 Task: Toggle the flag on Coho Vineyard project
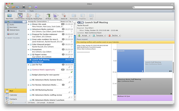click(72, 47)
